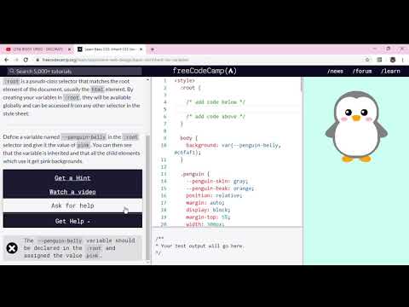Click the freeCodeCamp logo
Screen dimensions: 409x307
coord(204,71)
